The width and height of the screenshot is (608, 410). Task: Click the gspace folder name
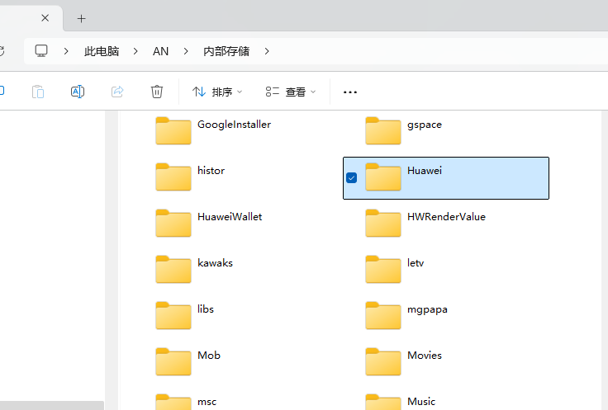tap(425, 125)
